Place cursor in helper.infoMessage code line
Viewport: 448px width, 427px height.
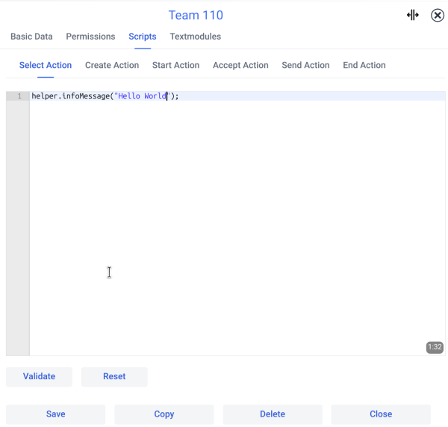[x=237, y=96]
